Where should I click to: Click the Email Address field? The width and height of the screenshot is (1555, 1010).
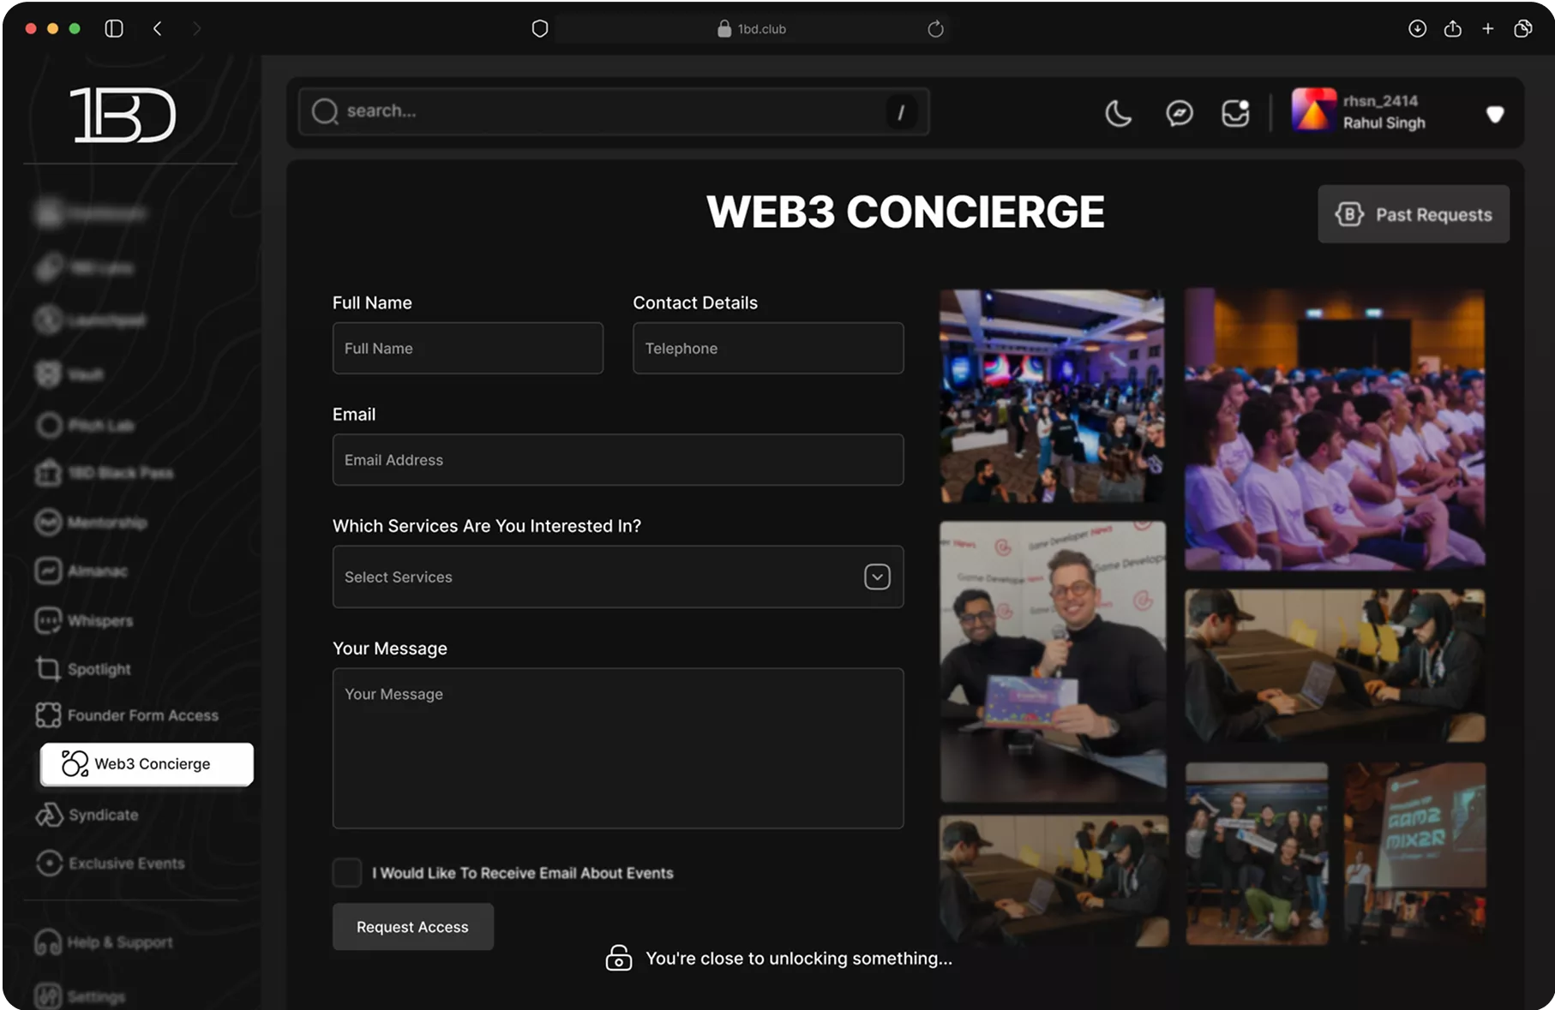point(618,460)
